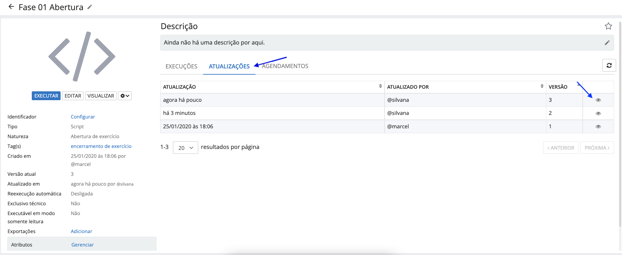Screen dimensions: 622x255
Task: Open the AGENDAMENTOS tab
Action: click(285, 66)
